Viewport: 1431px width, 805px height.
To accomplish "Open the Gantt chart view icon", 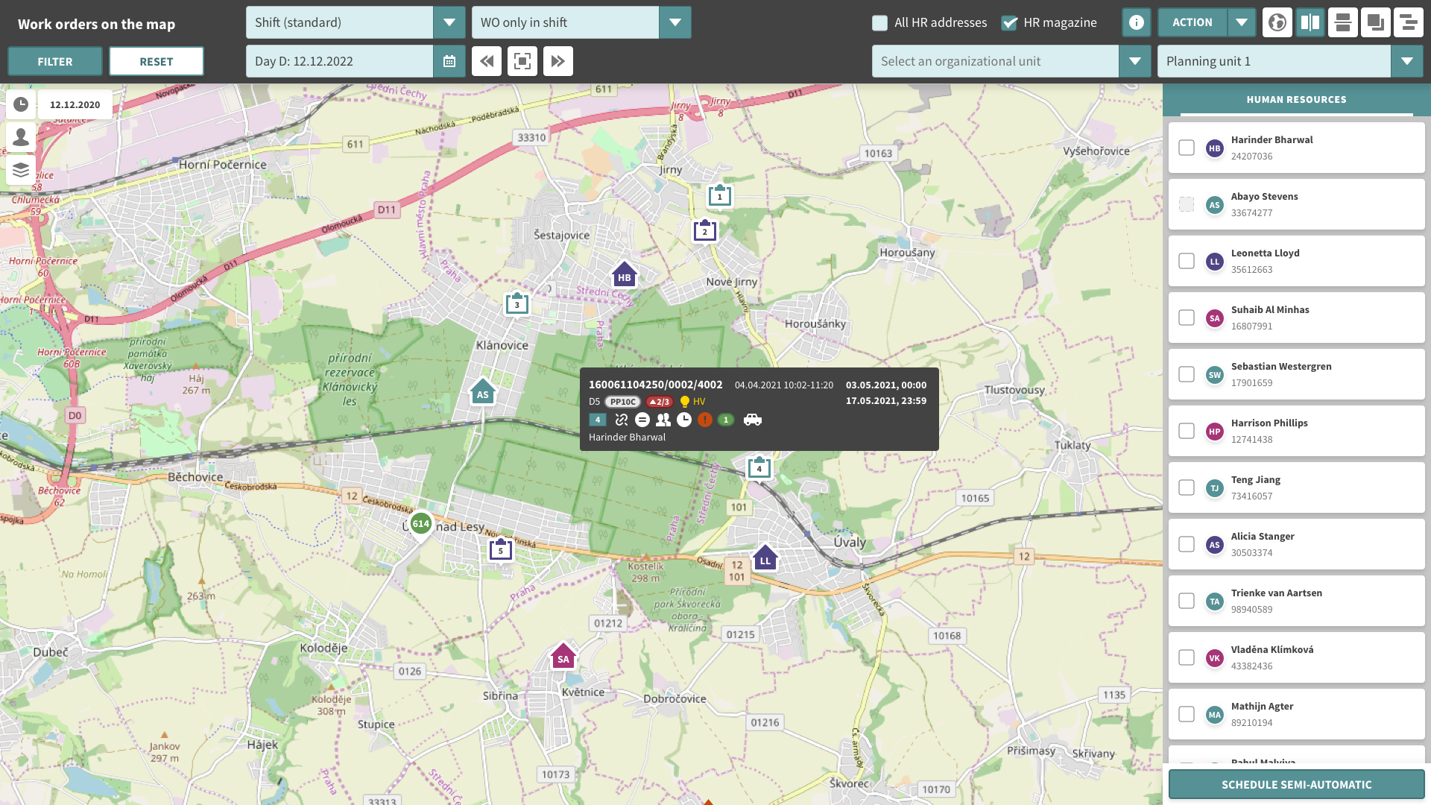I will point(1409,22).
